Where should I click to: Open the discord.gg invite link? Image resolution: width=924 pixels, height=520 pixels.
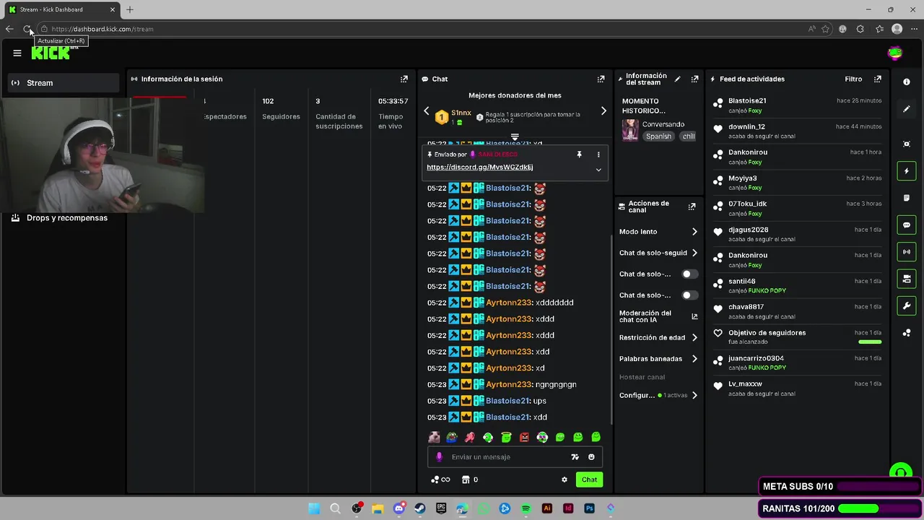click(480, 167)
